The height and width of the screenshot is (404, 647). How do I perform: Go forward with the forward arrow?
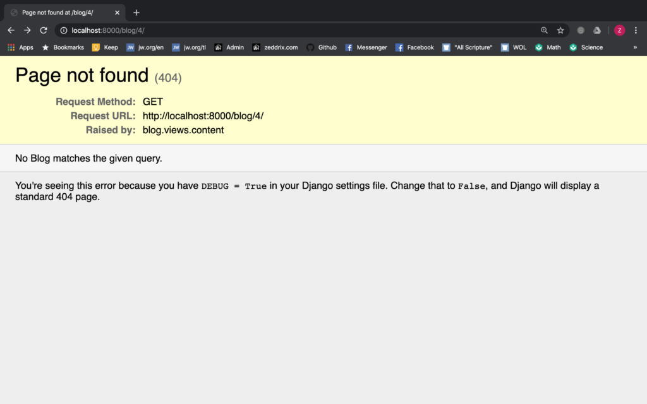click(x=27, y=30)
